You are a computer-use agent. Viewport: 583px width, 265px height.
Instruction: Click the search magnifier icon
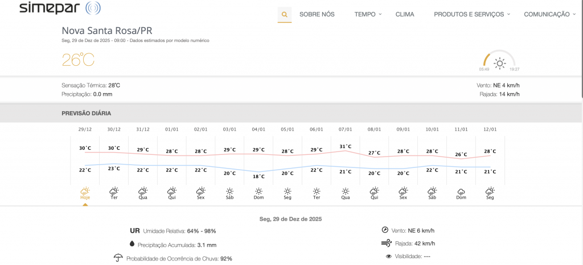coord(284,14)
